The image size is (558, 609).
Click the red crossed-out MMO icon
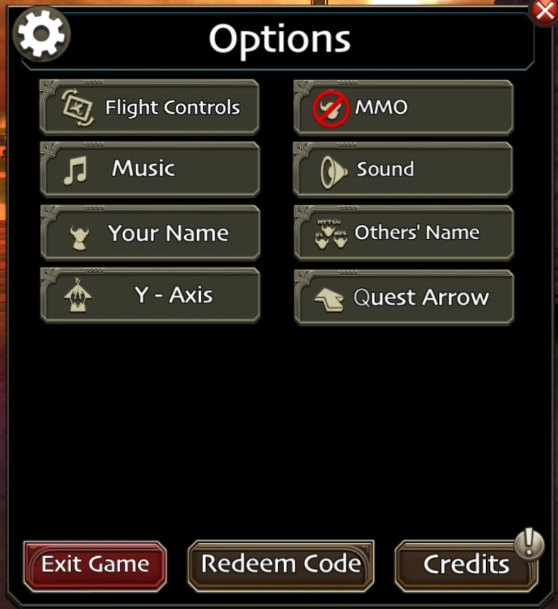click(331, 109)
